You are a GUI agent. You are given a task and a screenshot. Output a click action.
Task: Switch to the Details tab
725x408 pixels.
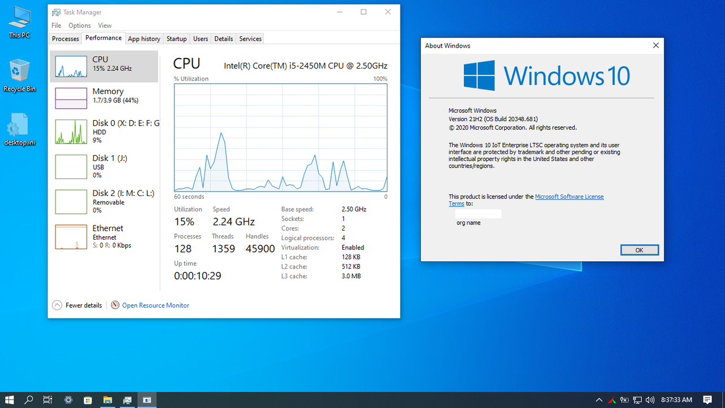[224, 39]
